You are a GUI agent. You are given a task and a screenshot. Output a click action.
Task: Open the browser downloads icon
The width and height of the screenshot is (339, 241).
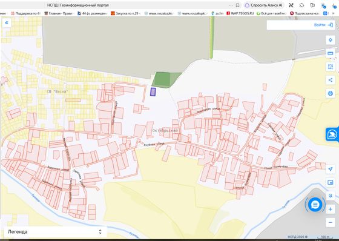point(334,5)
